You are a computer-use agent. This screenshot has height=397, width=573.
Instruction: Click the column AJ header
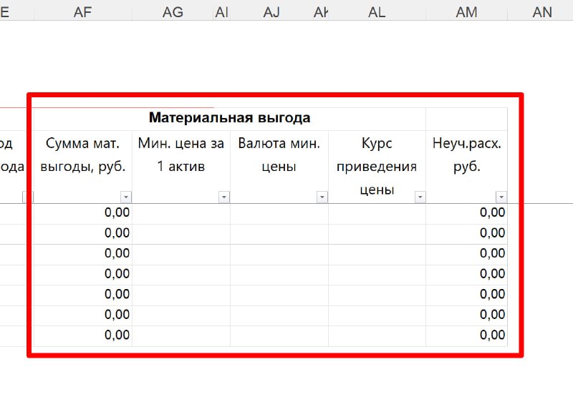click(x=271, y=11)
